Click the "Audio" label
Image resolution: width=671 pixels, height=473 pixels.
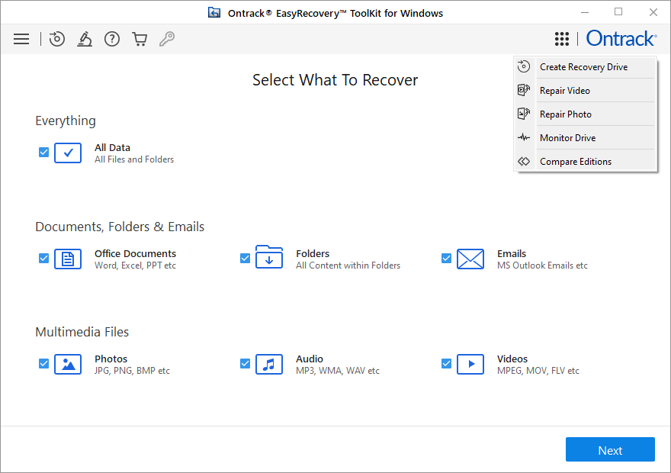click(310, 359)
